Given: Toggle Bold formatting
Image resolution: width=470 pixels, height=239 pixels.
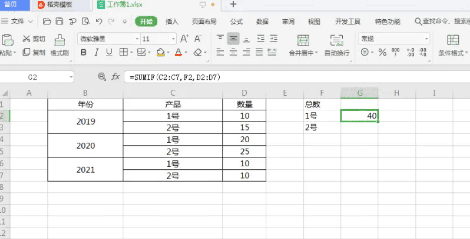Looking at the screenshot, I should click(83, 52).
